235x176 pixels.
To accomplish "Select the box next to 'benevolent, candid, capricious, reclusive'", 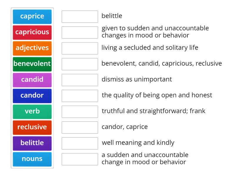I will [80, 64].
